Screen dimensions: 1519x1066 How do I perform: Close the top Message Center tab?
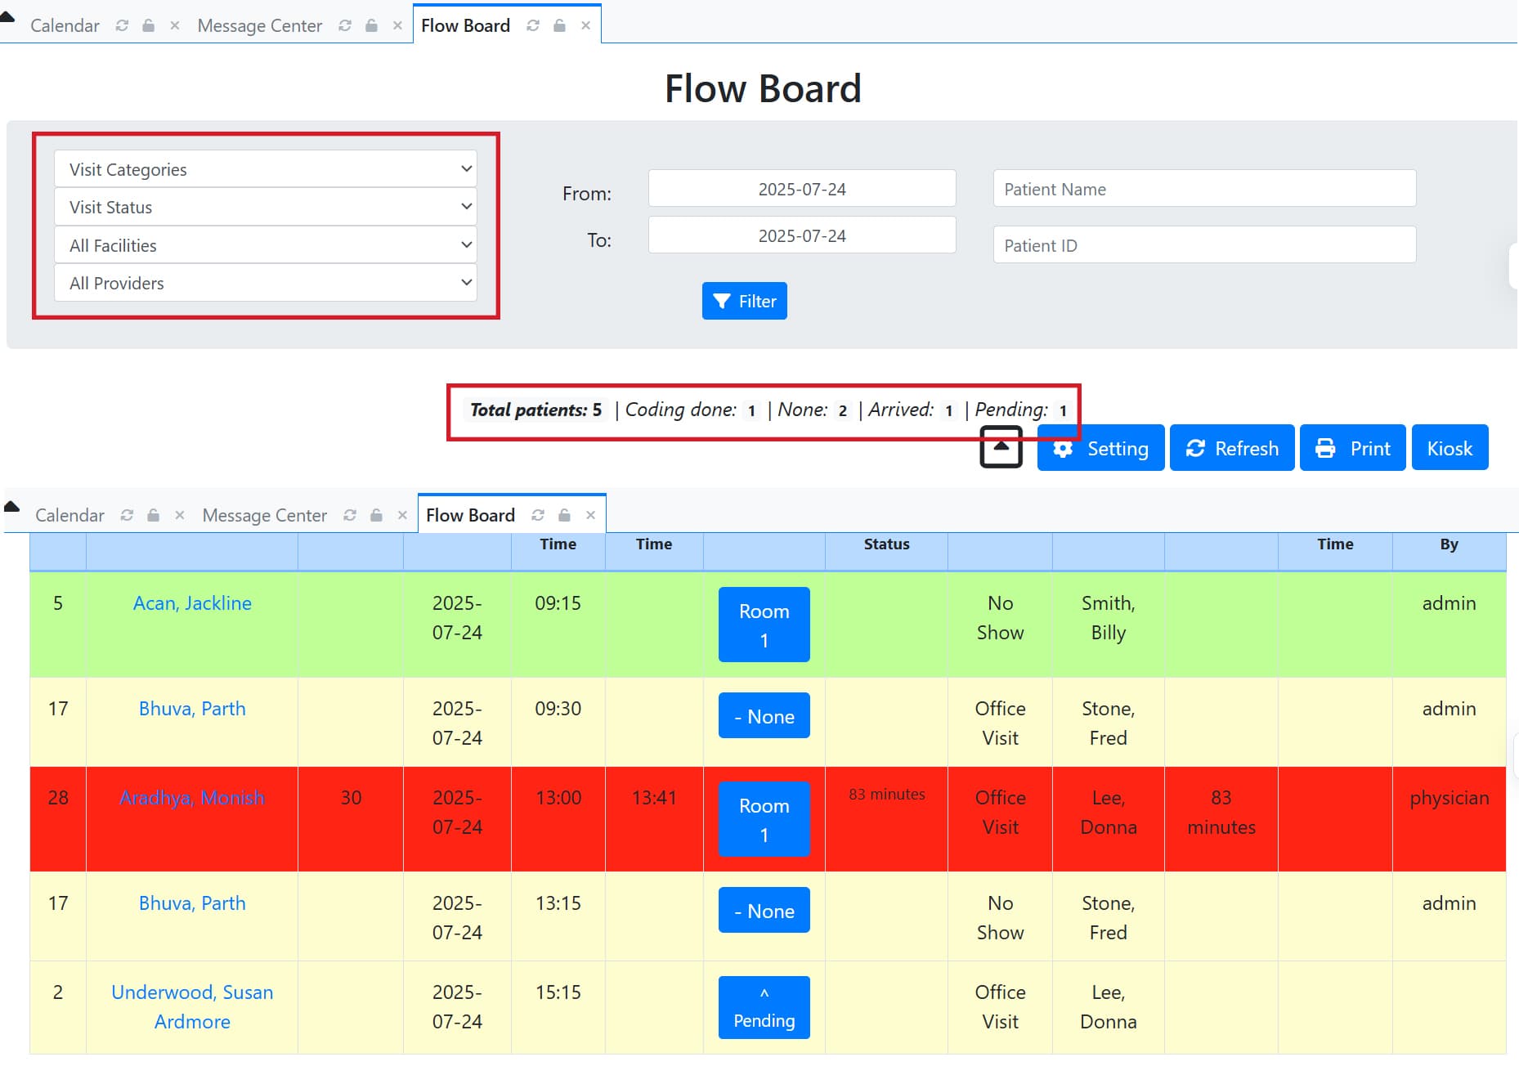[x=397, y=25]
